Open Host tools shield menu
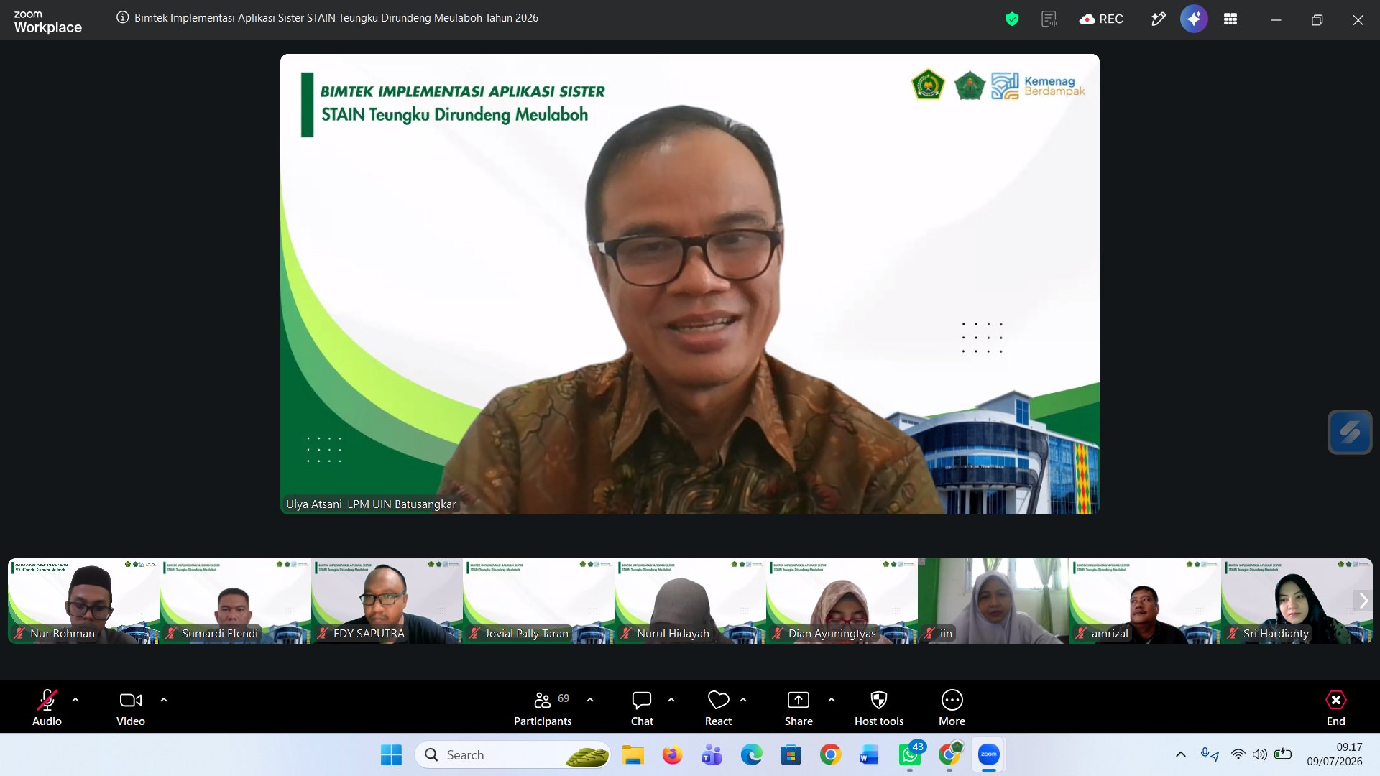Viewport: 1380px width, 776px height. tap(879, 707)
